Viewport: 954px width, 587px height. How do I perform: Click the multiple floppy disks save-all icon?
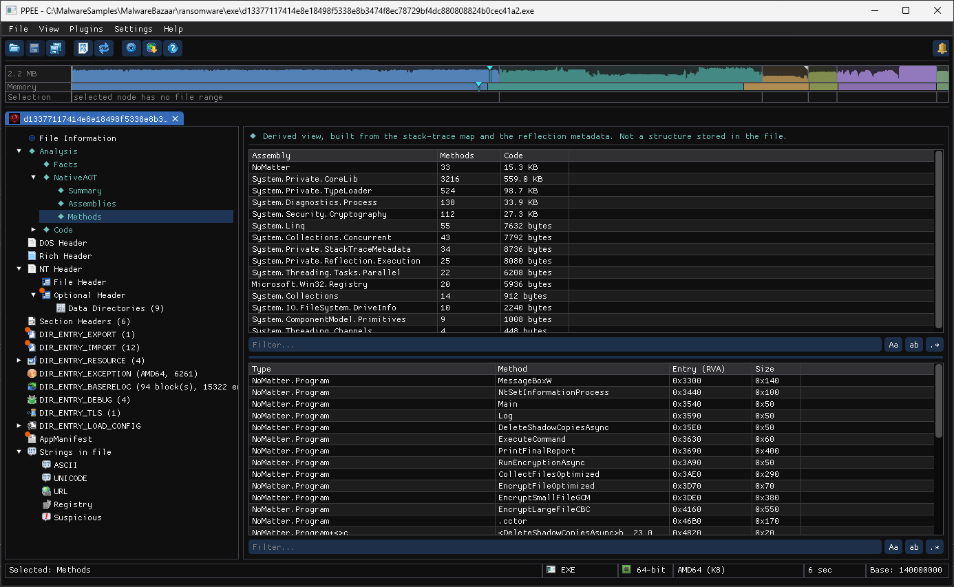coord(55,48)
